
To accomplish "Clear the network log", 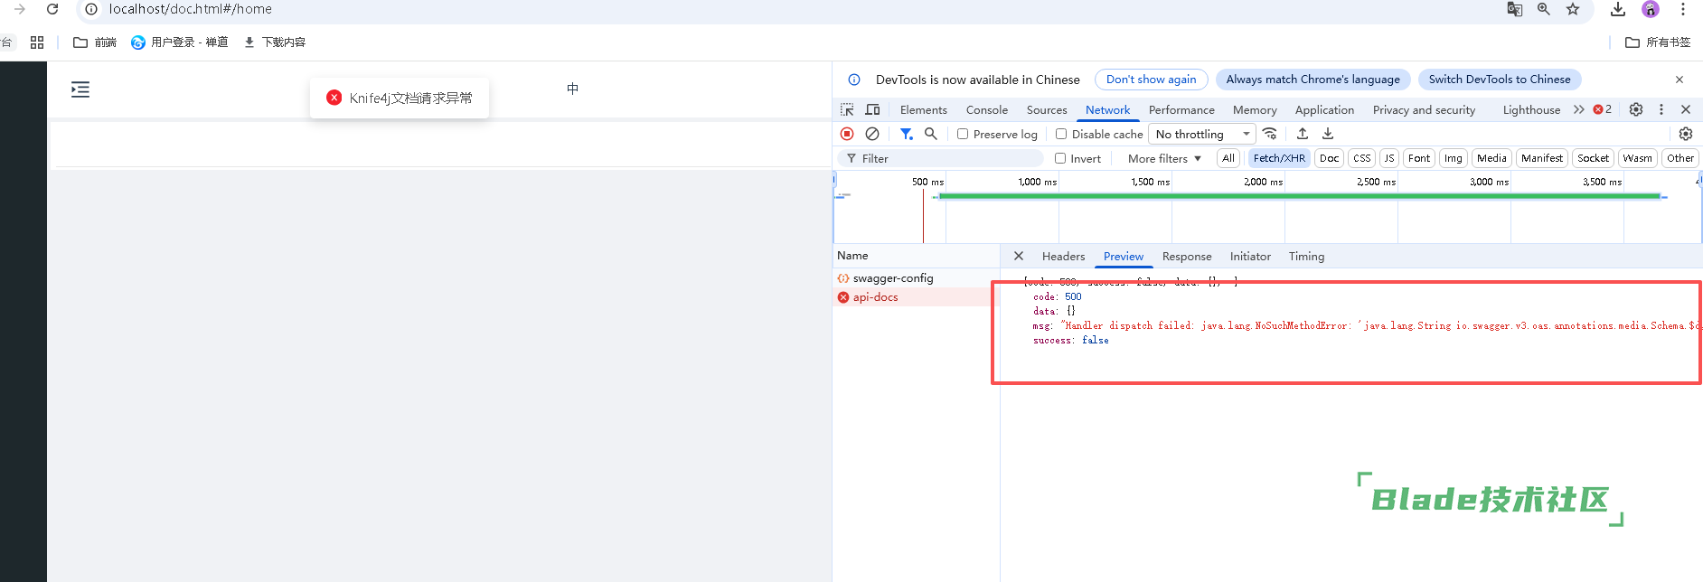I will (872, 134).
